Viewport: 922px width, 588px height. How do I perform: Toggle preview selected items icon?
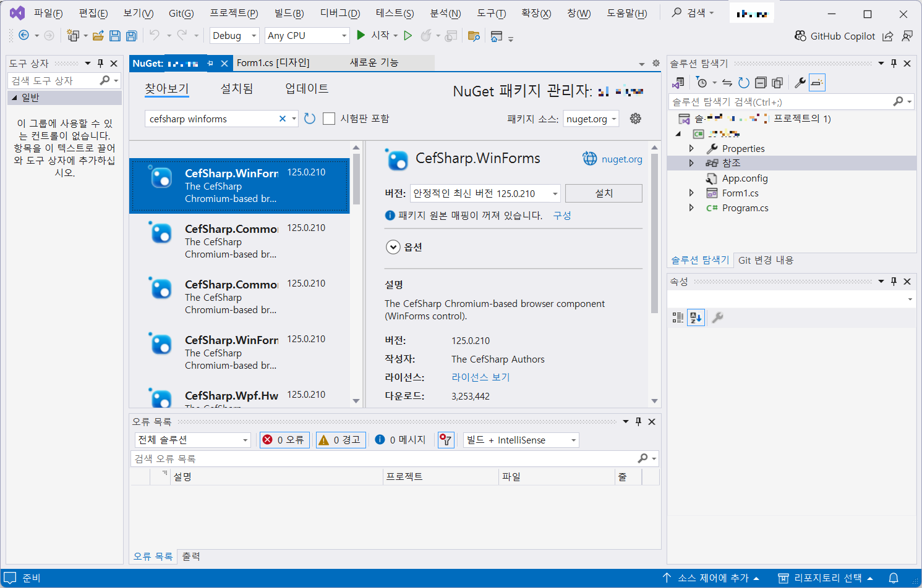[817, 82]
